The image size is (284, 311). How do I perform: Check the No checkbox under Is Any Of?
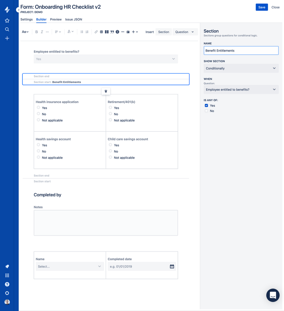[x=206, y=111]
